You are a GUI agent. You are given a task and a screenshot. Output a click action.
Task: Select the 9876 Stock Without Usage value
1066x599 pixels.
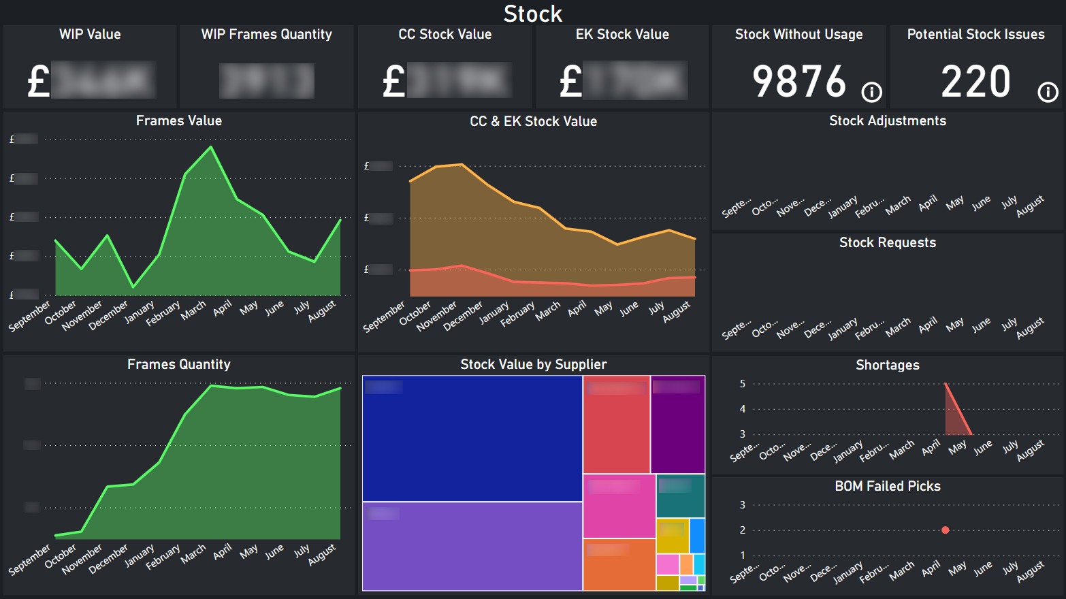point(799,82)
